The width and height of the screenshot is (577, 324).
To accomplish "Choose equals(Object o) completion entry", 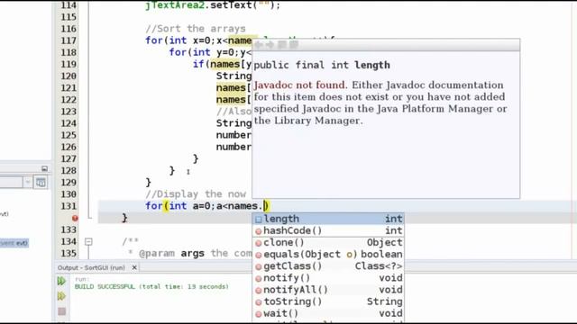I will [328, 254].
